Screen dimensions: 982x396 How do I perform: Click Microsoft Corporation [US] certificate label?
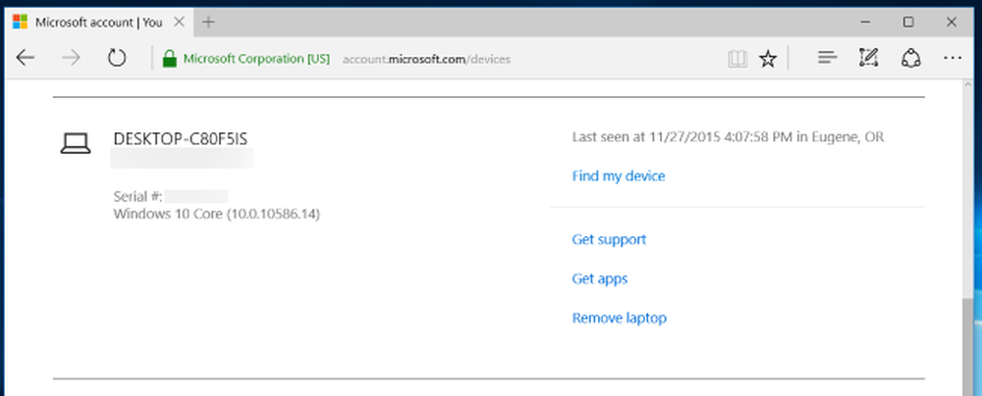point(256,59)
